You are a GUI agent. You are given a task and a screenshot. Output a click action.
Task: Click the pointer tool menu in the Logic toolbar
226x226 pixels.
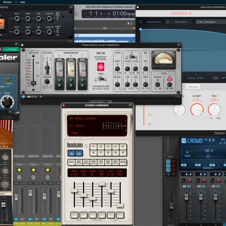(129, 24)
